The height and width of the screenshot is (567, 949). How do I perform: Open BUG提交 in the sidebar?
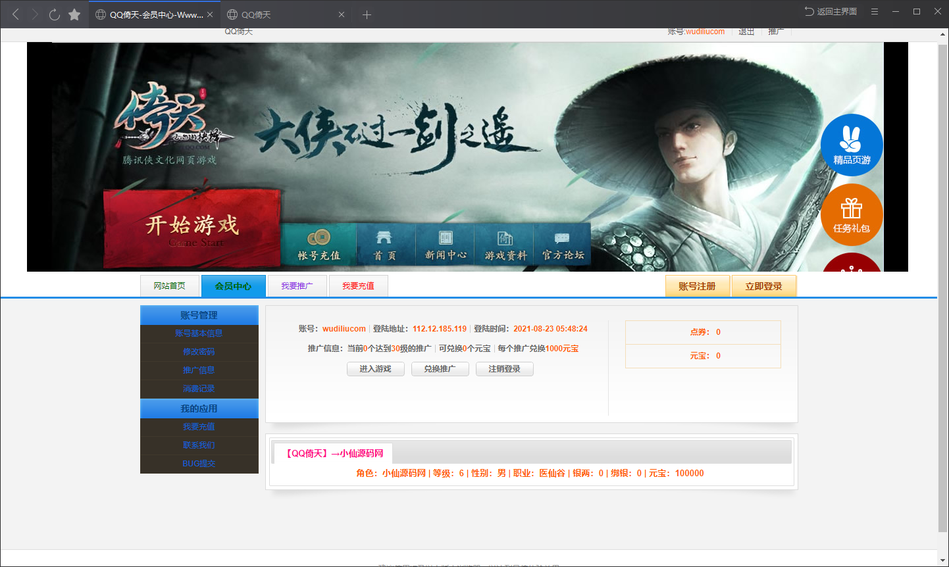click(x=199, y=464)
